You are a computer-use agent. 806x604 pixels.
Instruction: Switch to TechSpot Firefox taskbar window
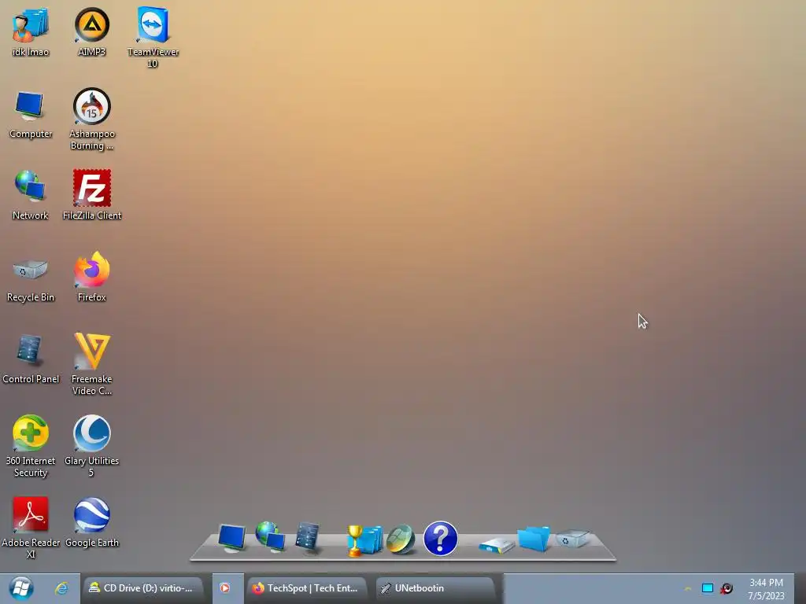tap(307, 588)
